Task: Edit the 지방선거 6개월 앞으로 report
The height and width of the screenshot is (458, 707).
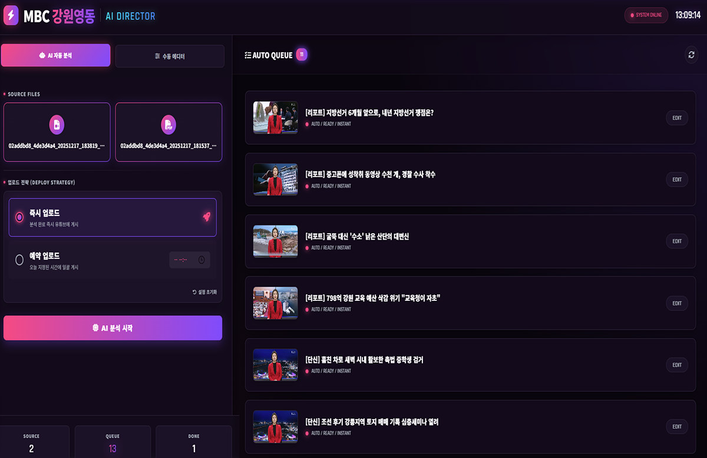Action: coord(677,118)
